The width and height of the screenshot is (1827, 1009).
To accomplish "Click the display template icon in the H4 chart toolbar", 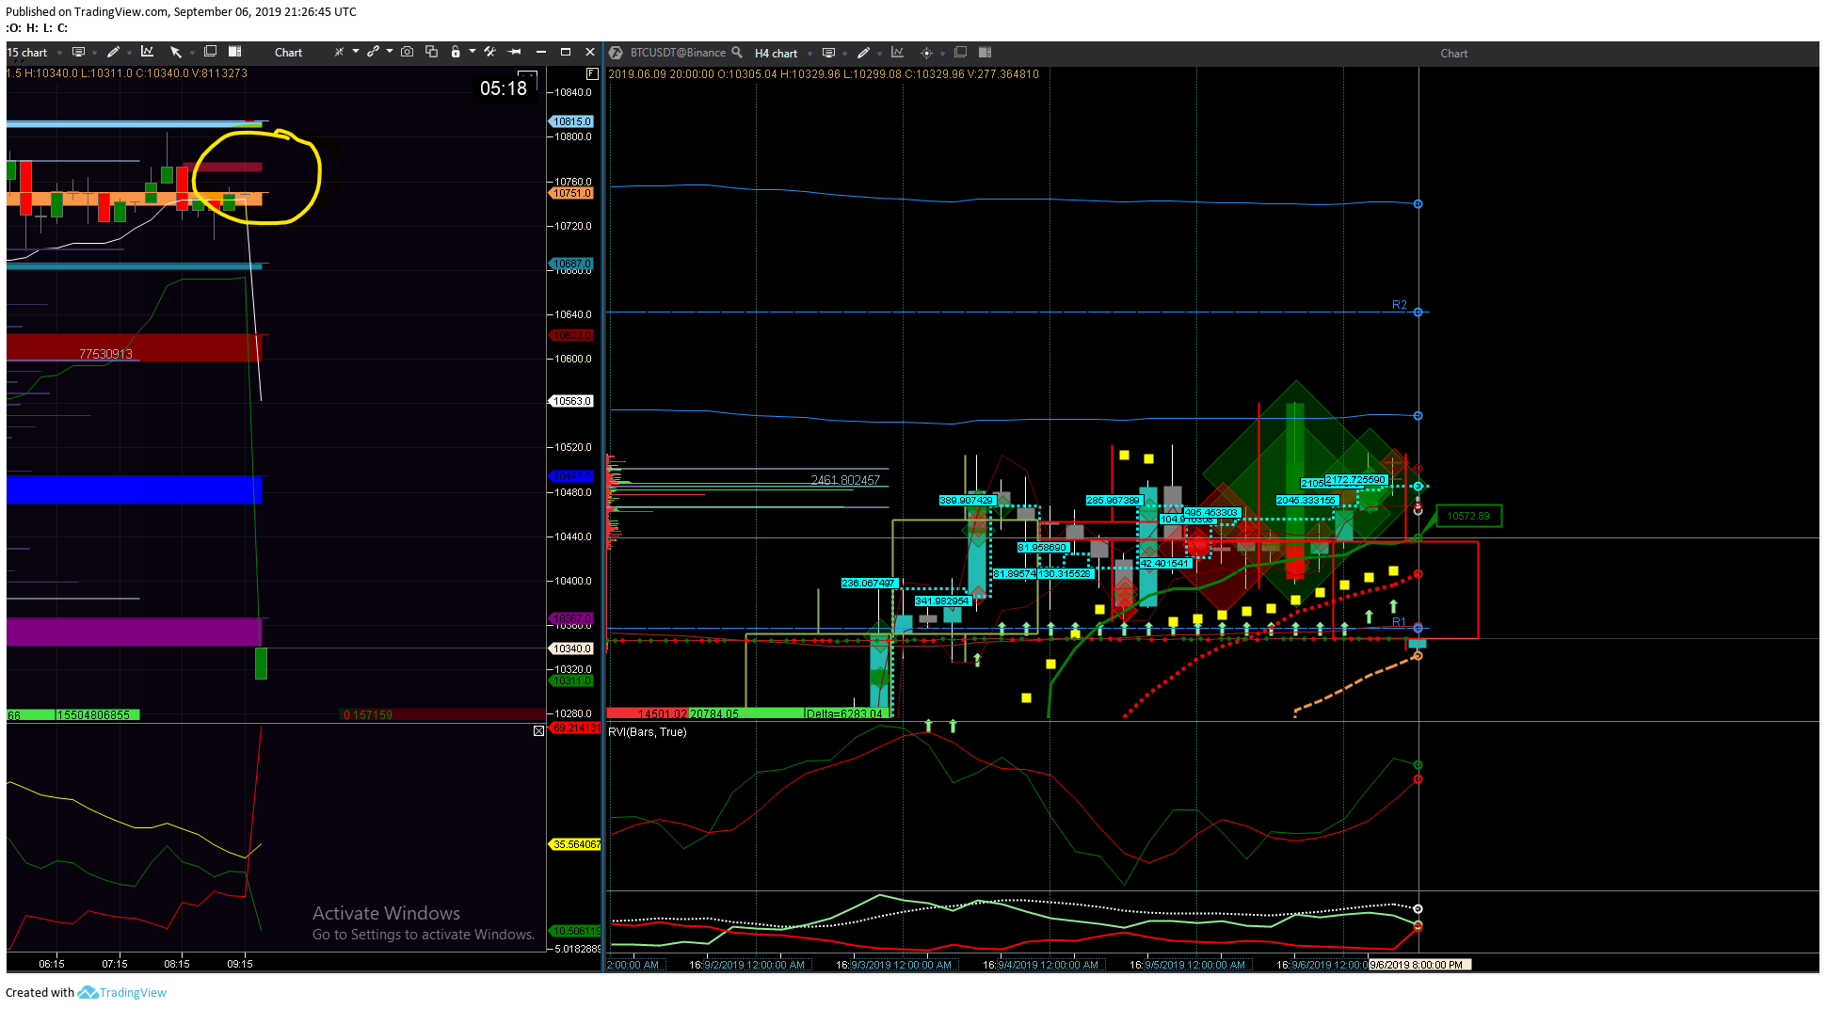I will [828, 53].
